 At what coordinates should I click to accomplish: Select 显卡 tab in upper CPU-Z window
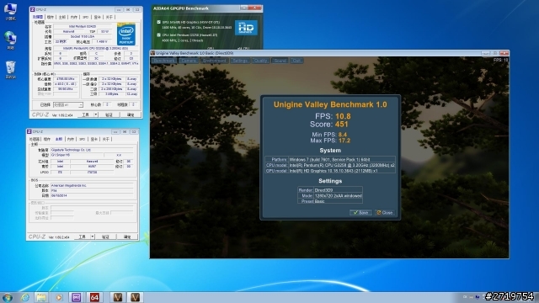pyautogui.click(x=98, y=17)
